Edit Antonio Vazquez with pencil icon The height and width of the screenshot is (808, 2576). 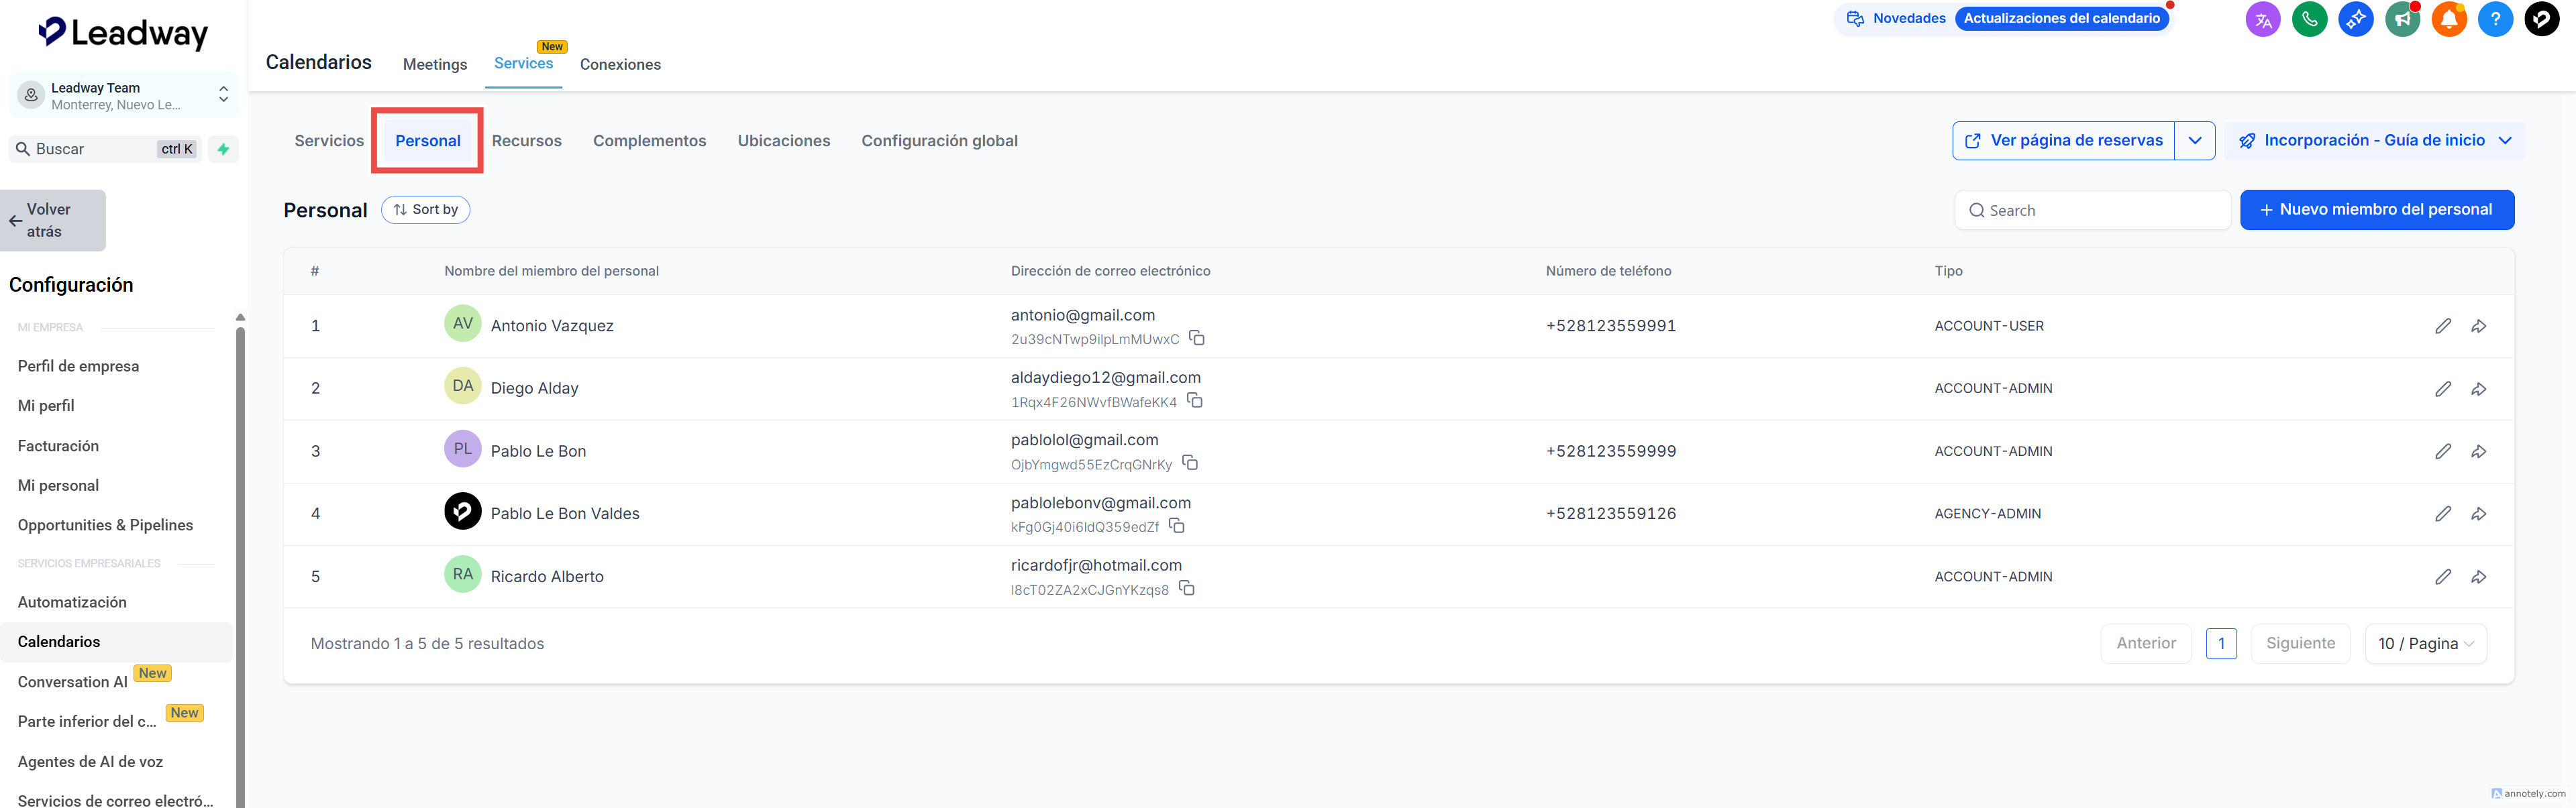click(2443, 327)
